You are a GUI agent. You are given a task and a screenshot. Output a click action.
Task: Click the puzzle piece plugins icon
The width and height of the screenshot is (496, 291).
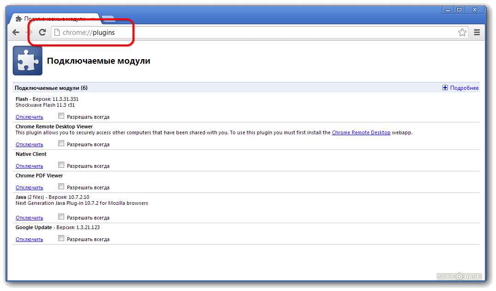pyautogui.click(x=27, y=60)
